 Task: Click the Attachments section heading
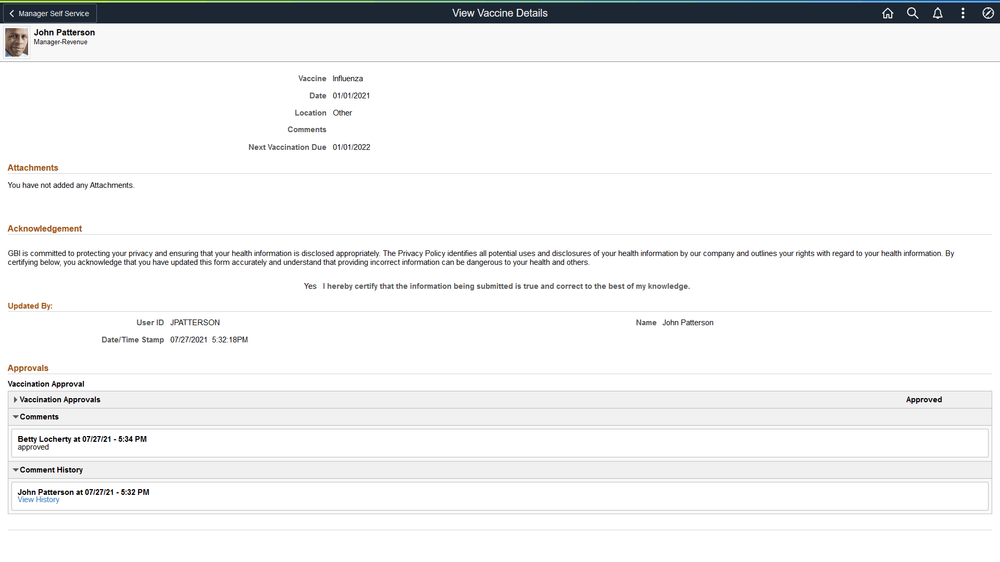(x=33, y=168)
